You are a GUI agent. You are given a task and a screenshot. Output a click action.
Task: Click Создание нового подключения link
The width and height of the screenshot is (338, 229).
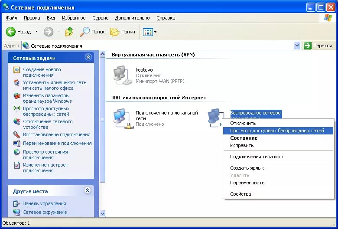tap(42, 72)
